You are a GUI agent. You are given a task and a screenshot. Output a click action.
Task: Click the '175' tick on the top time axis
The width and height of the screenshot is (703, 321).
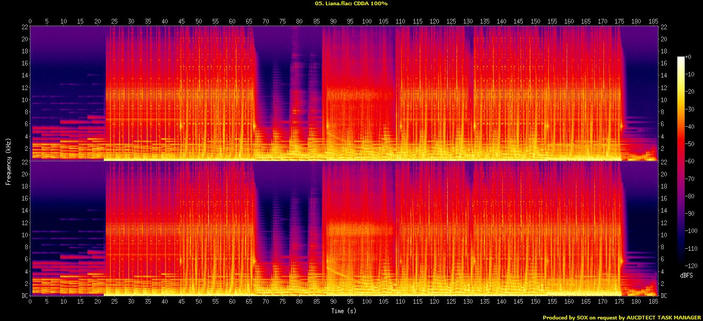tap(619, 21)
